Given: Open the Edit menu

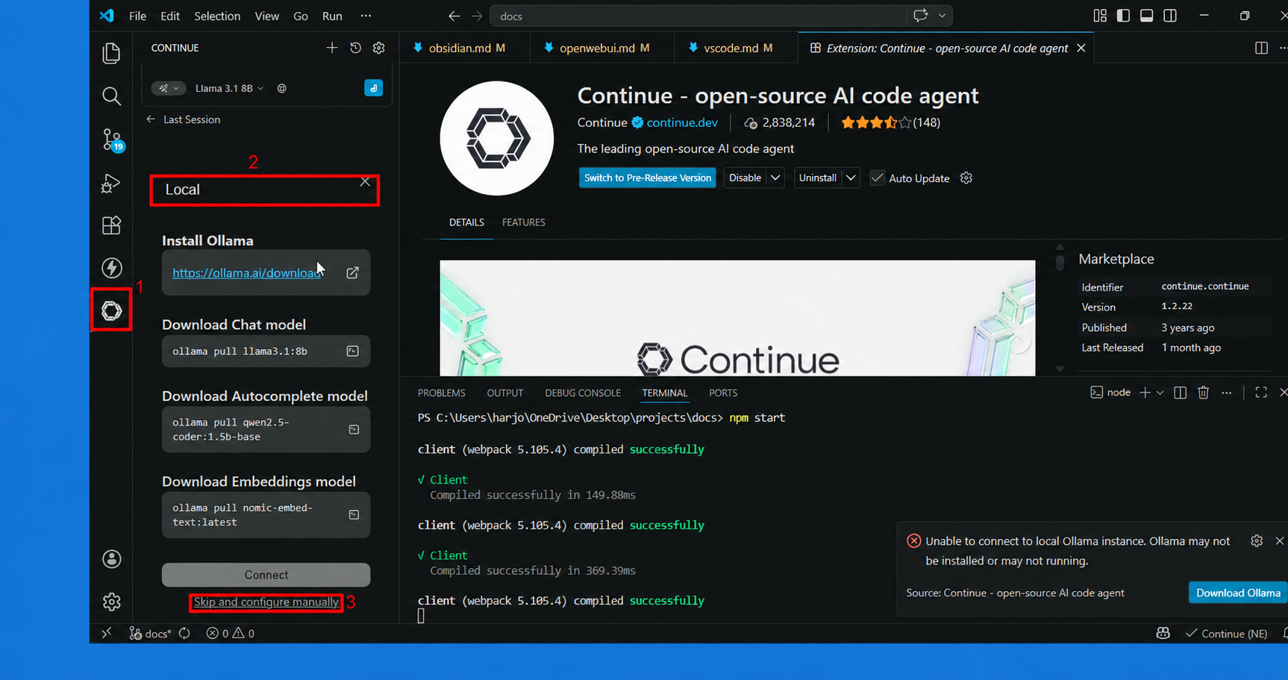Looking at the screenshot, I should click(170, 16).
